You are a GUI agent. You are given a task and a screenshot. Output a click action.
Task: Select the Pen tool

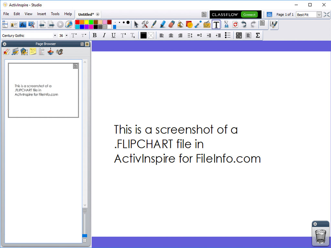[x=154, y=25]
